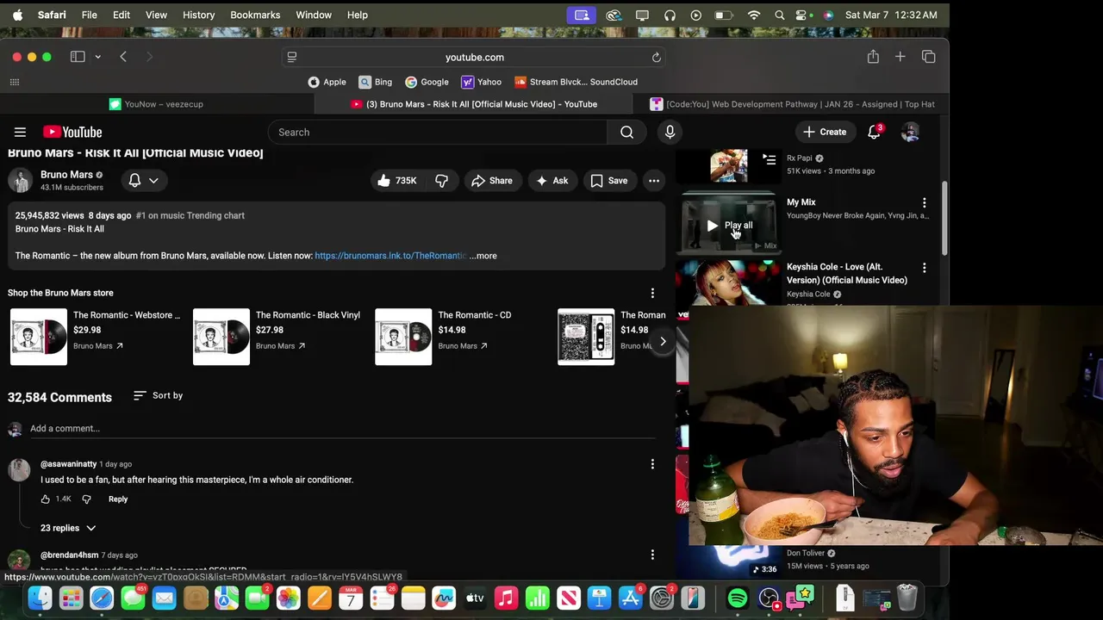Like the comment by @asawaninatty
Screen dimensions: 1103x620
pyautogui.click(x=46, y=499)
